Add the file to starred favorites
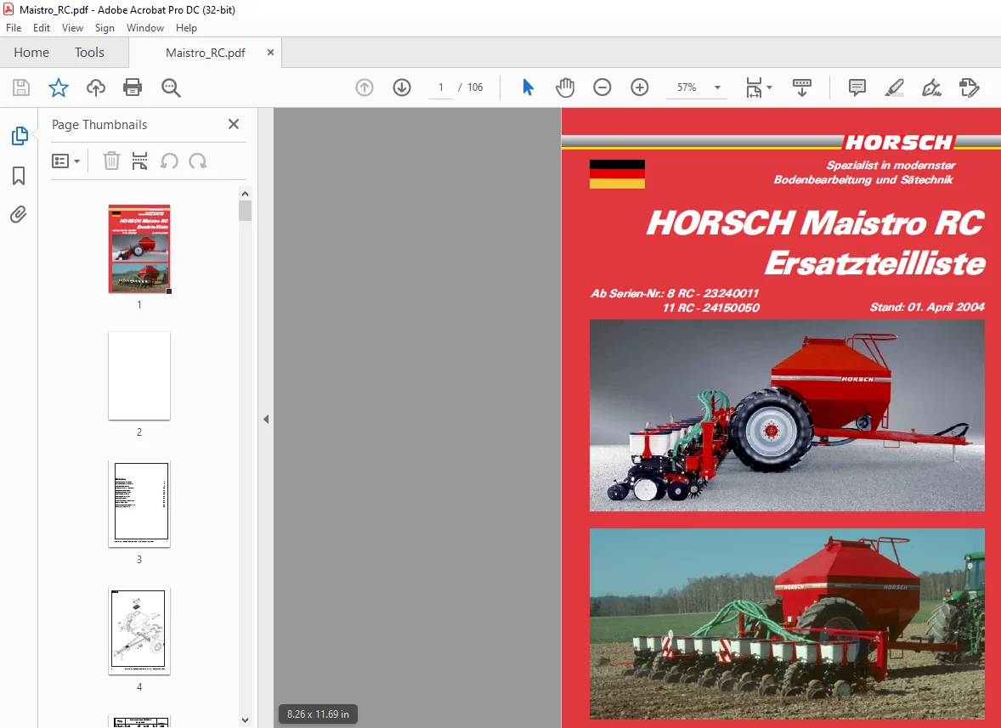This screenshot has width=1001, height=728. (58, 87)
